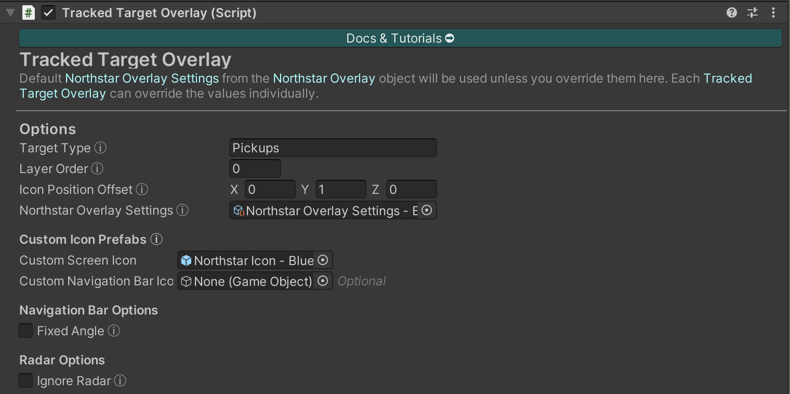Click info icon beside Icon Position Offset
This screenshot has height=394, width=790.
142,190
